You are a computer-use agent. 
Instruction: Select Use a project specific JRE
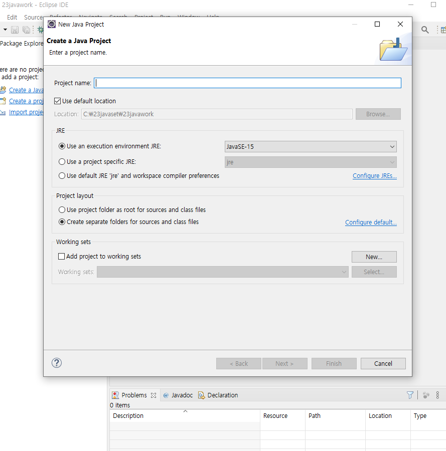tap(62, 162)
